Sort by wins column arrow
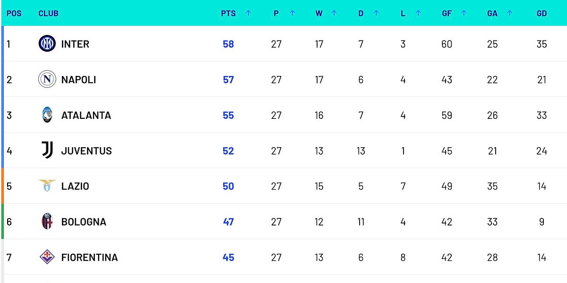 (x=334, y=13)
